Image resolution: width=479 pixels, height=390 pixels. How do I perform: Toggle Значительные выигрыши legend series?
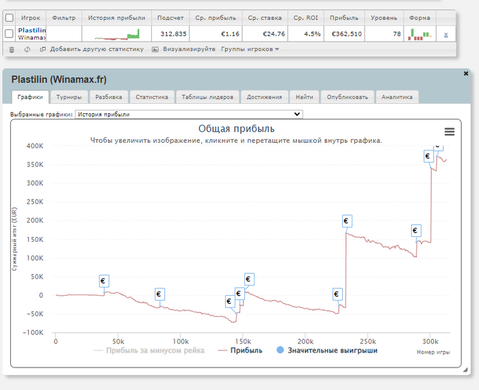click(x=327, y=350)
